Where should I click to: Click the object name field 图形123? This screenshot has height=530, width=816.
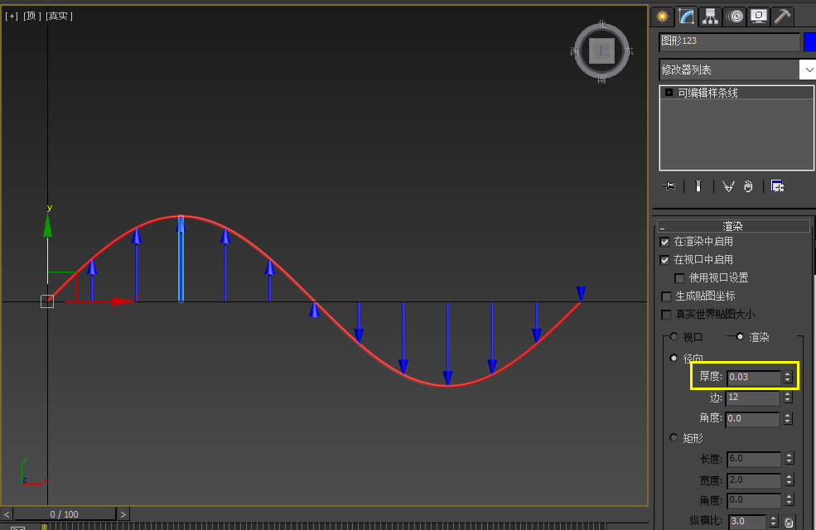tap(729, 41)
